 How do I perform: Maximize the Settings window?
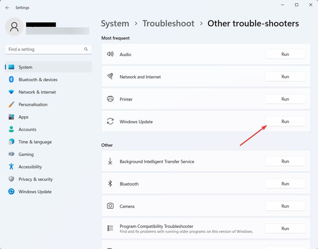point(297,5)
